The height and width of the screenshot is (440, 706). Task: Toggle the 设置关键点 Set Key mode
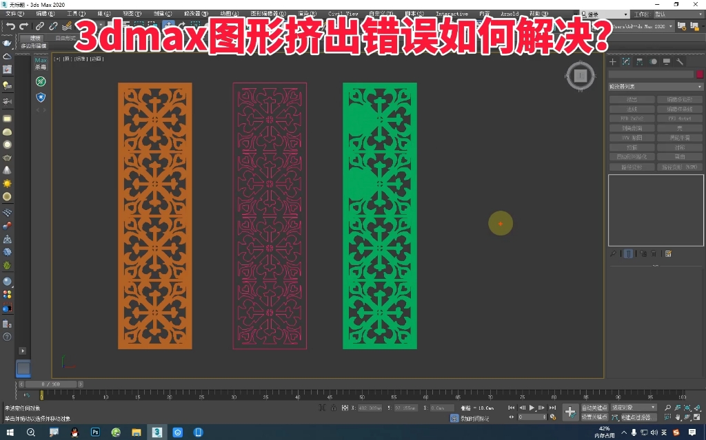[594, 416]
